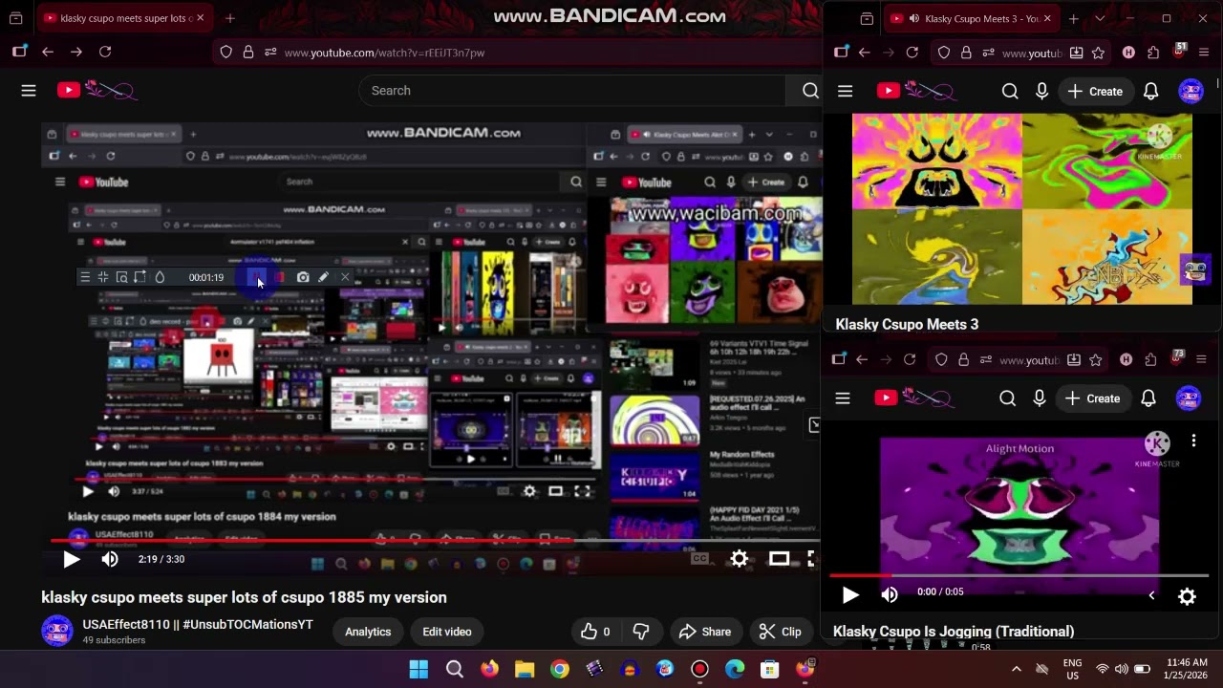Viewport: 1223px width, 688px height.
Task: Like the 1885 my version video
Action: click(596, 632)
